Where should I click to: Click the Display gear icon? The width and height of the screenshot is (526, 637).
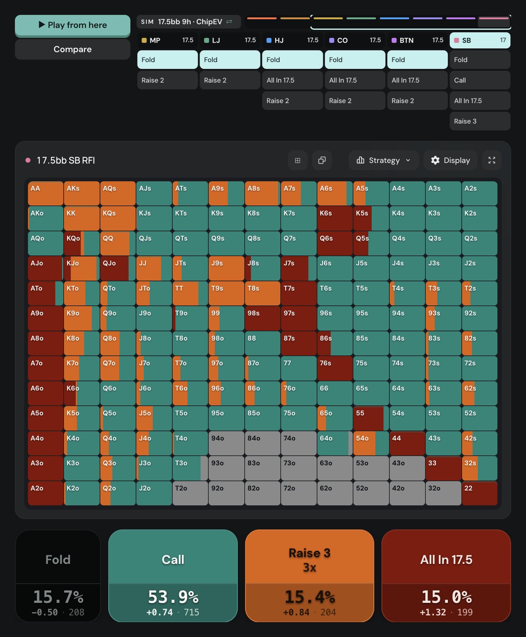click(435, 160)
